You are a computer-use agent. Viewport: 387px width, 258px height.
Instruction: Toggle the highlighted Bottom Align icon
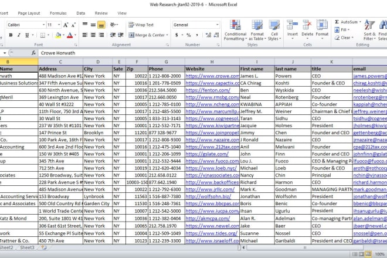101,25
